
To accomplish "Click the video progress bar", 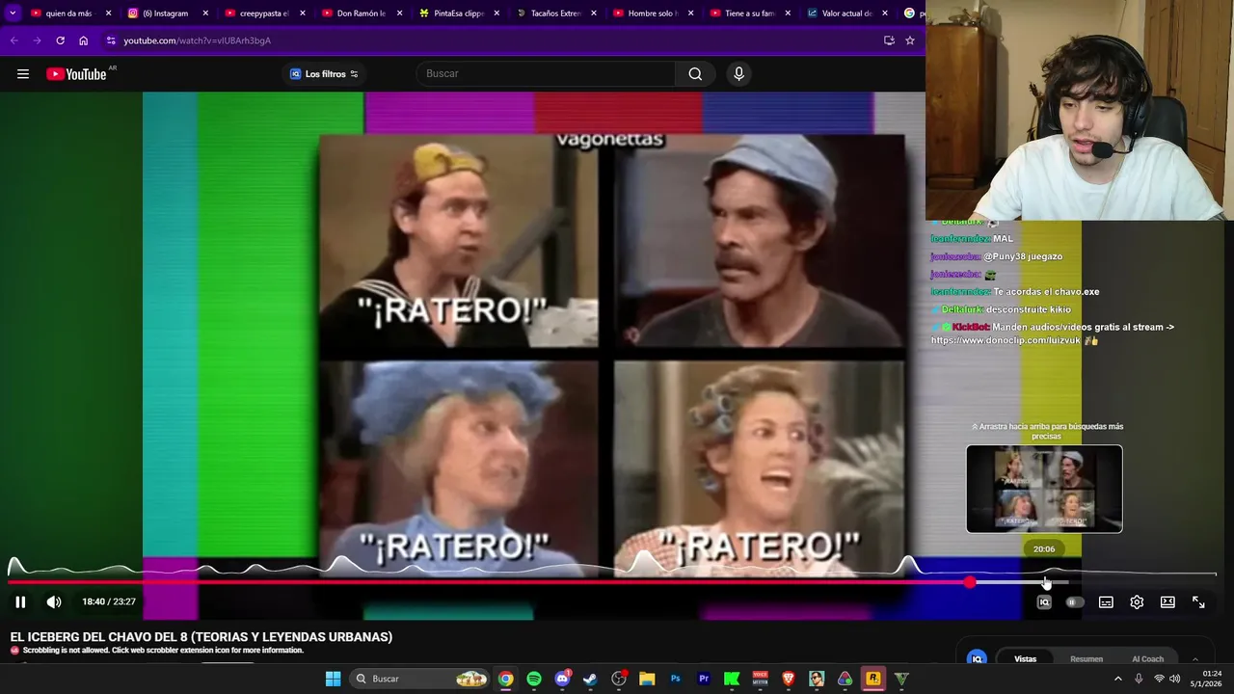I will pos(612,582).
